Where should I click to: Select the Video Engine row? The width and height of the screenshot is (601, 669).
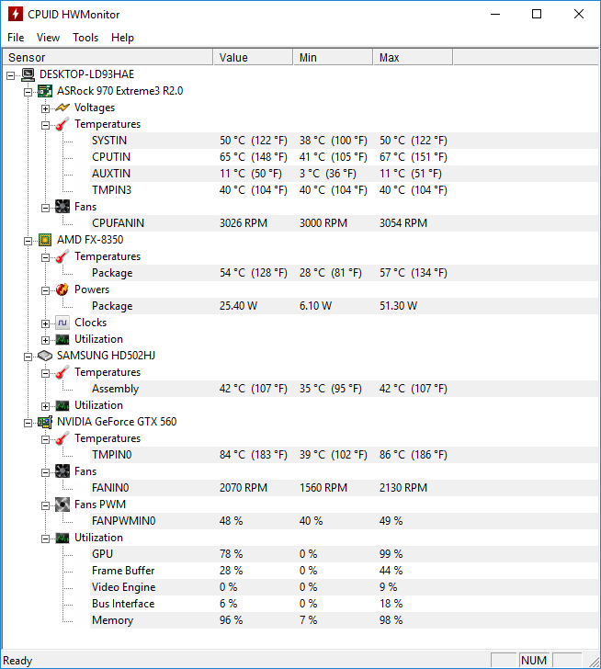(x=344, y=587)
